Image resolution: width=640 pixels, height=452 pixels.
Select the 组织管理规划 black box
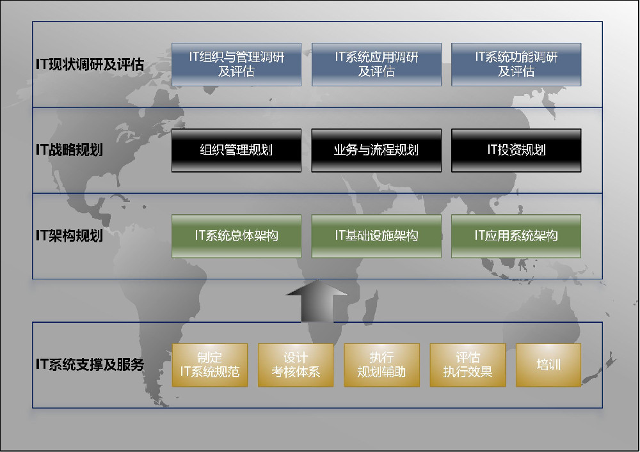[237, 151]
